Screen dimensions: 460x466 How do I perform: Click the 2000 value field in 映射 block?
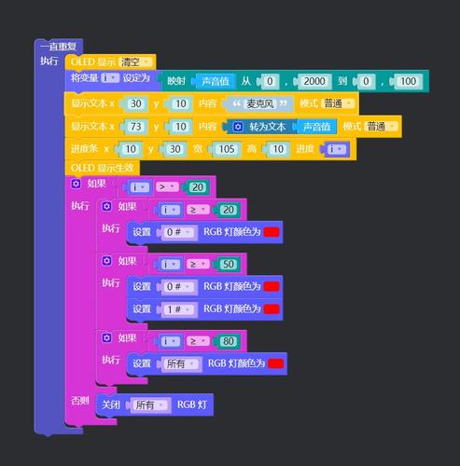314,81
